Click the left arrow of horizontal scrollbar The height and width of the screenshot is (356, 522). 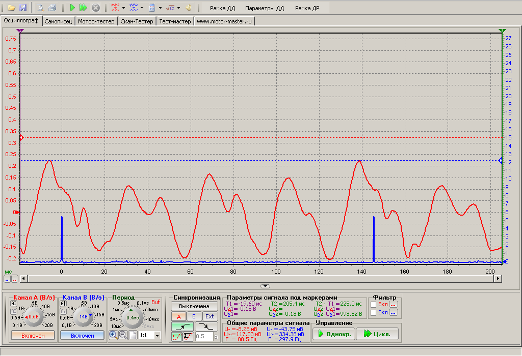tap(23, 279)
